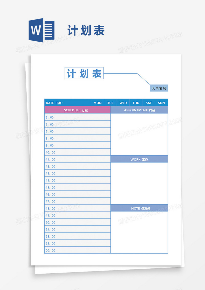Click the 23:00 schedule row

(x=78, y=243)
